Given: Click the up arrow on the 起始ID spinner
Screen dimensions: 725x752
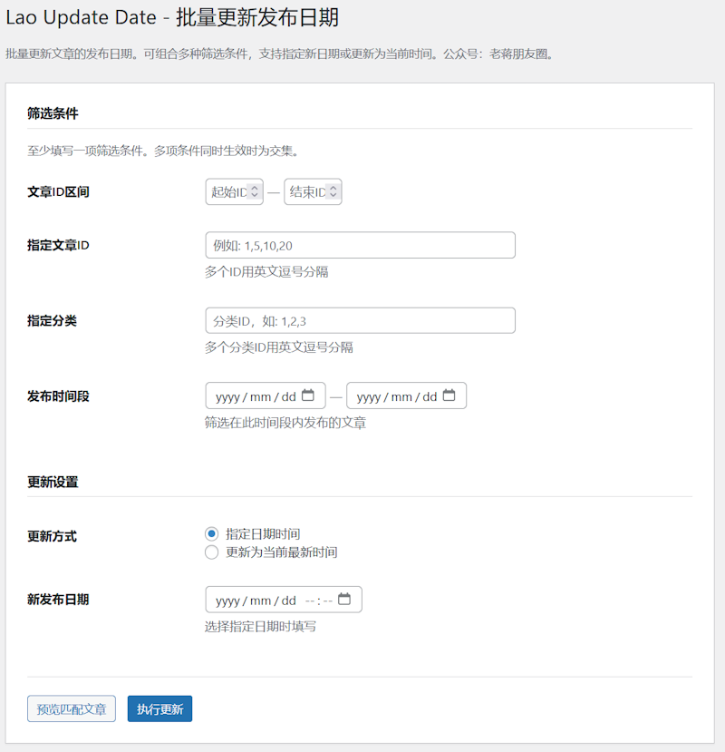Looking at the screenshot, I should [x=255, y=187].
